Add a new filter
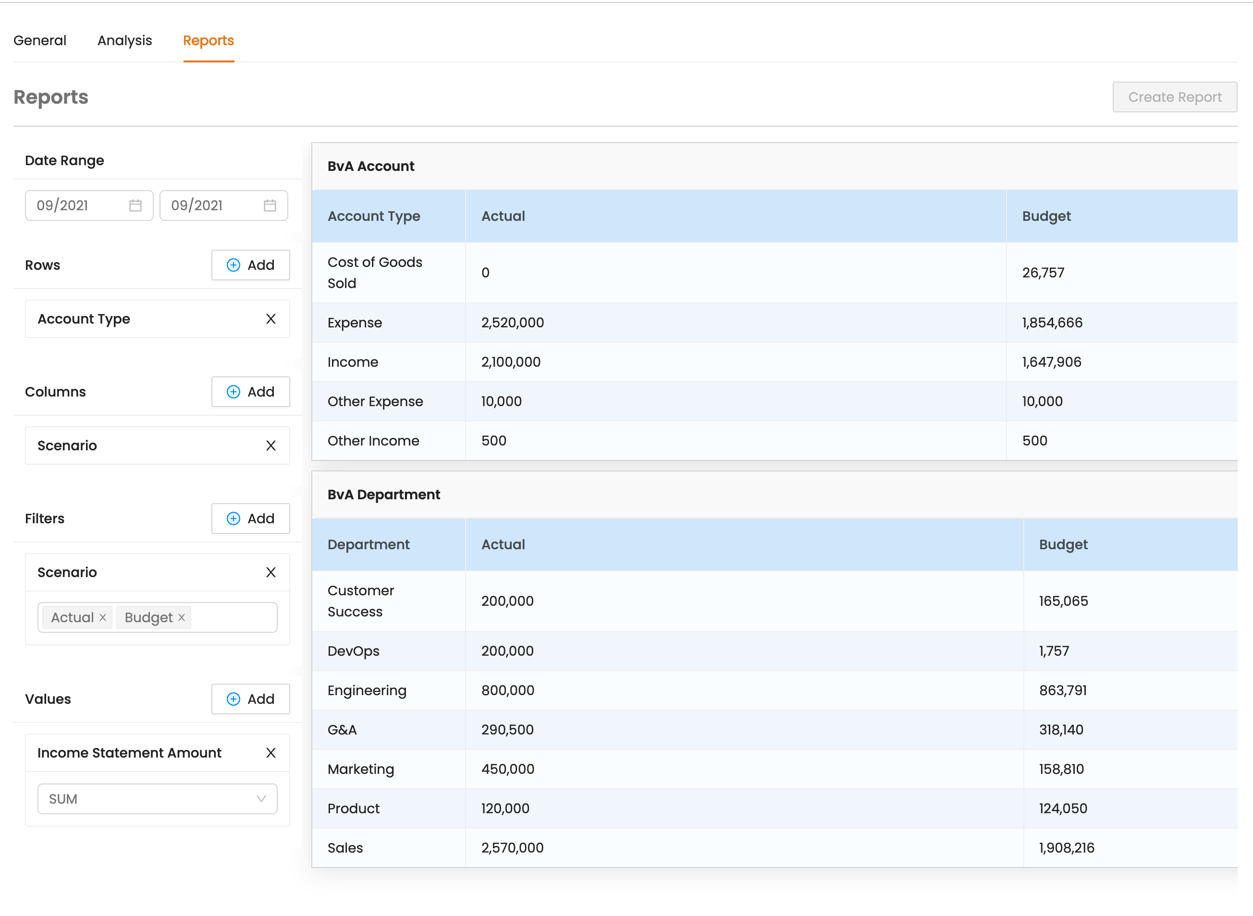Screen dimensions: 1253x916 [250, 518]
